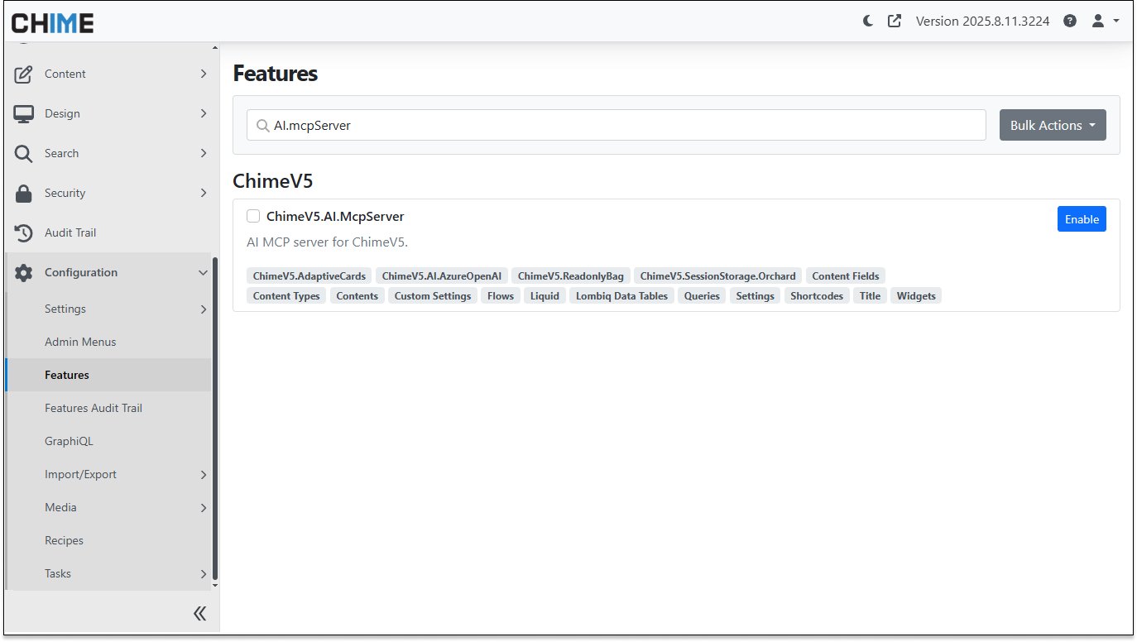Screen dimensions: 1137x642
Task: Click the search magnifier in filter box
Action: (x=263, y=126)
